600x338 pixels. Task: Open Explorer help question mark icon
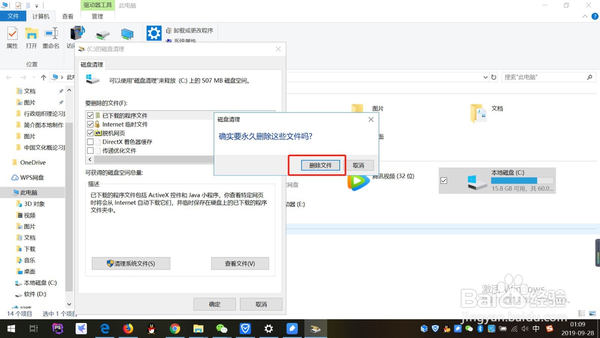pos(595,16)
